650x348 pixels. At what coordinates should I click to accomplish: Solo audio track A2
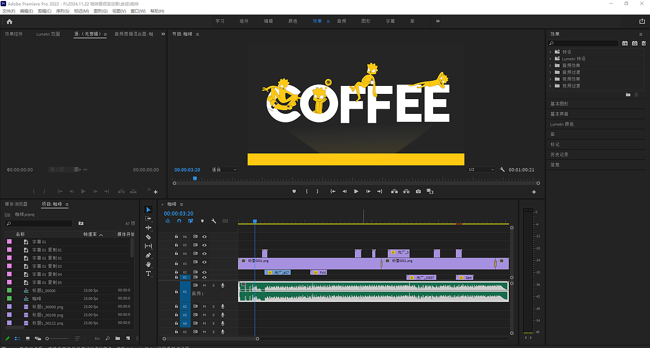pos(213,307)
